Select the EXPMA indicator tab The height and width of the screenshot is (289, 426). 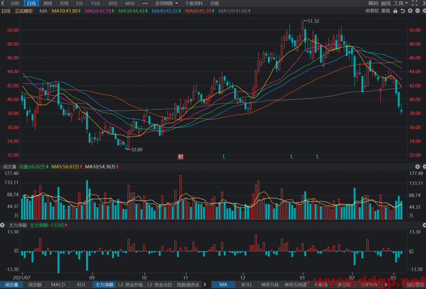[x=369, y=285]
